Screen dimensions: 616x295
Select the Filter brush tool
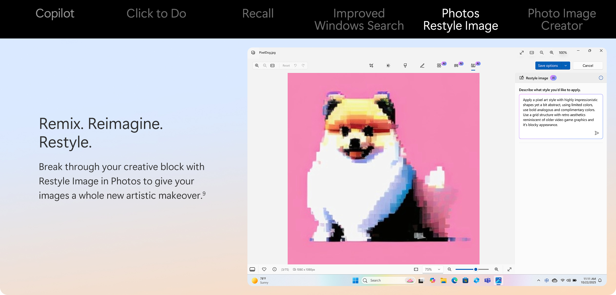click(405, 66)
